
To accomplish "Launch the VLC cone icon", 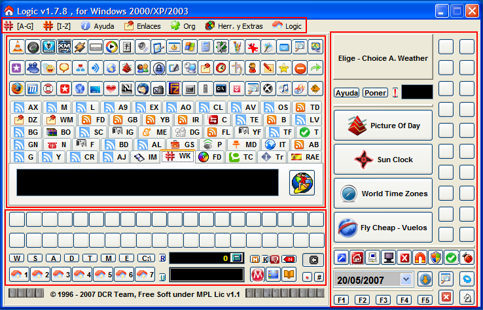I will click(x=17, y=47).
